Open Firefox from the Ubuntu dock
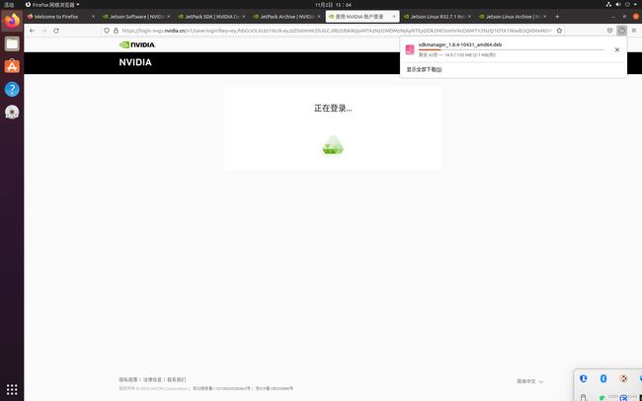The height and width of the screenshot is (401, 642). coord(12,21)
